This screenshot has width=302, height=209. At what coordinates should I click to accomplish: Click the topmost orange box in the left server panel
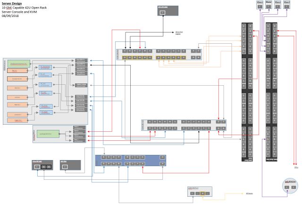click(x=17, y=71)
